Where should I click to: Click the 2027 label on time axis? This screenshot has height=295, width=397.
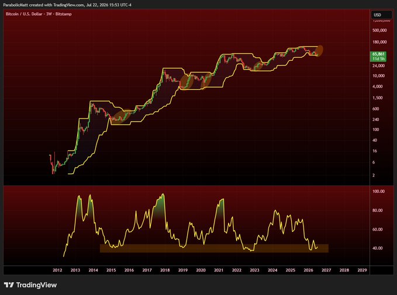[326, 270]
